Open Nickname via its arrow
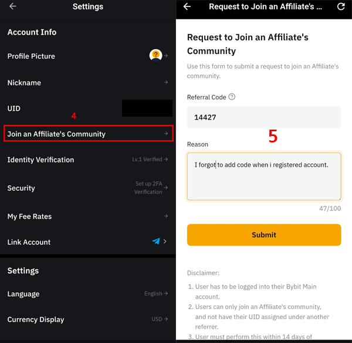352x343 pixels. 166,82
